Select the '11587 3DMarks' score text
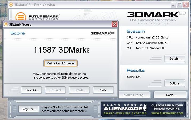 coord(62,50)
